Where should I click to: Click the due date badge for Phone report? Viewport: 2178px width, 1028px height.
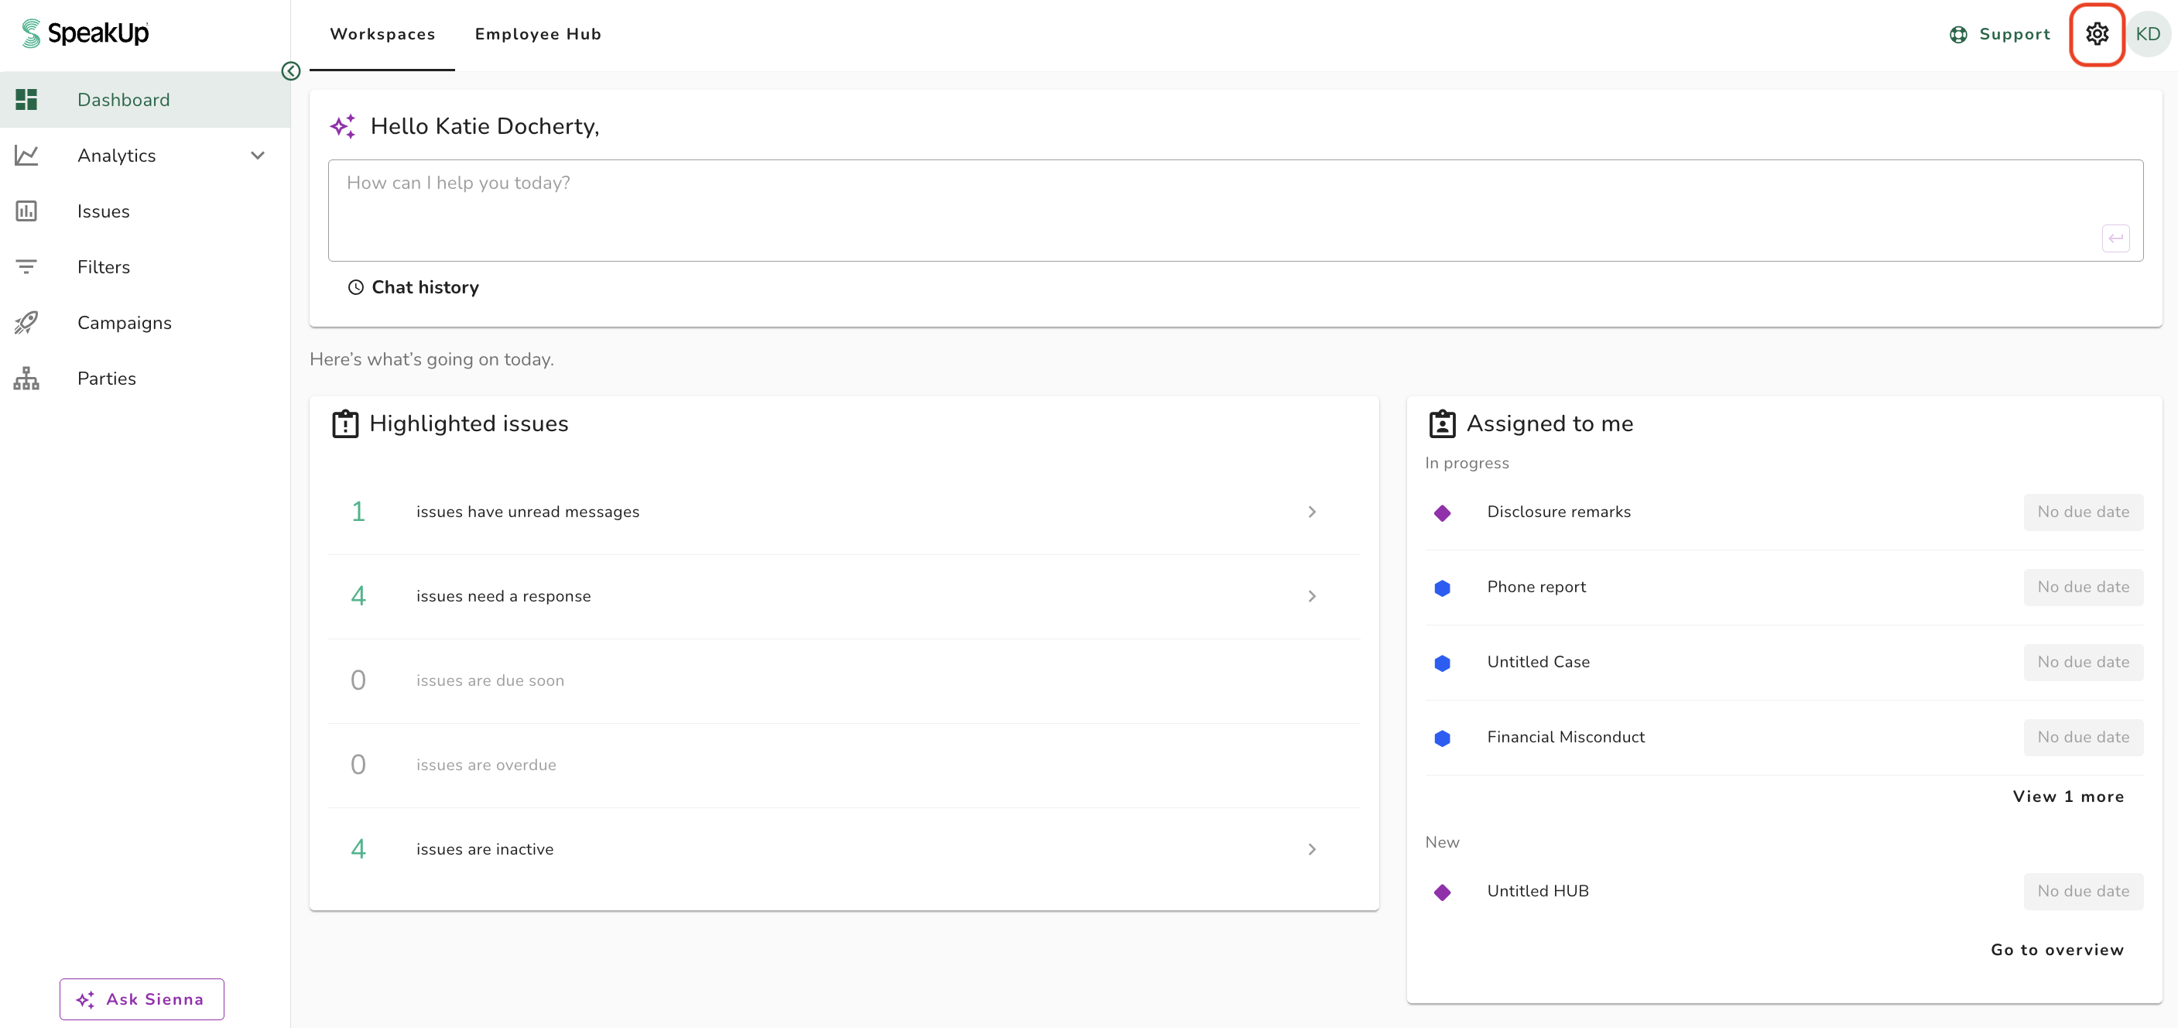point(2084,587)
